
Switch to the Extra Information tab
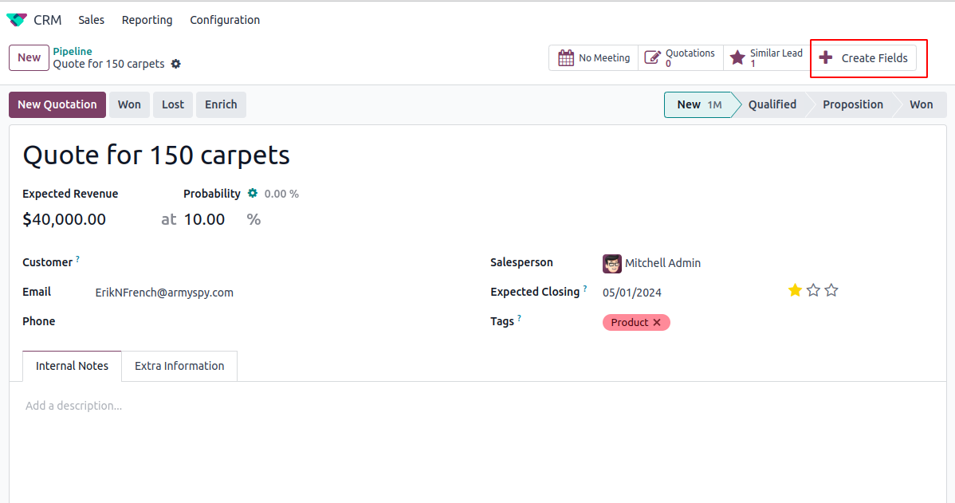[179, 366]
